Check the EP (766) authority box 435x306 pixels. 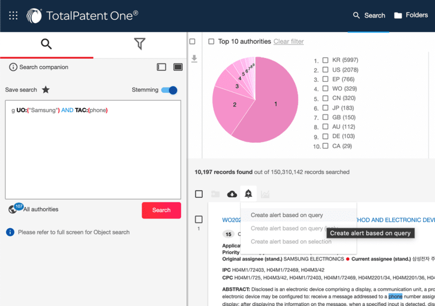coord(325,79)
